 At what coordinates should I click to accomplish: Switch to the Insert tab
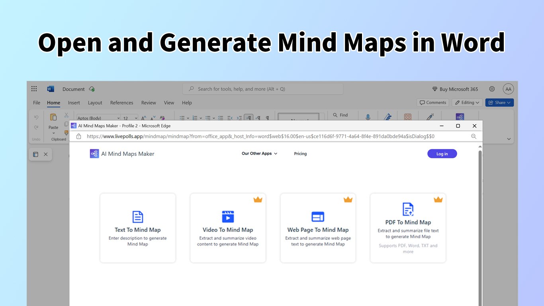click(x=74, y=102)
